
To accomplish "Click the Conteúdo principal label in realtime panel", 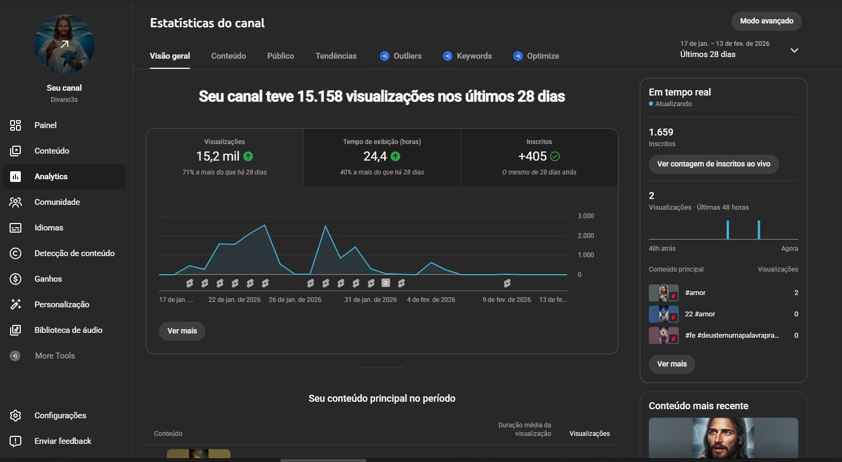I will click(676, 269).
